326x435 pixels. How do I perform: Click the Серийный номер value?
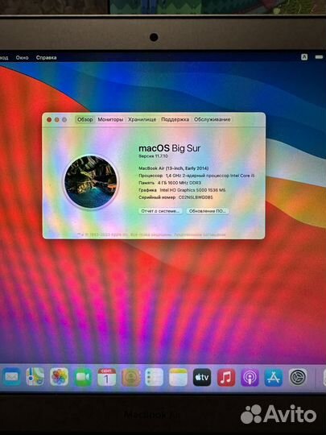pos(196,197)
